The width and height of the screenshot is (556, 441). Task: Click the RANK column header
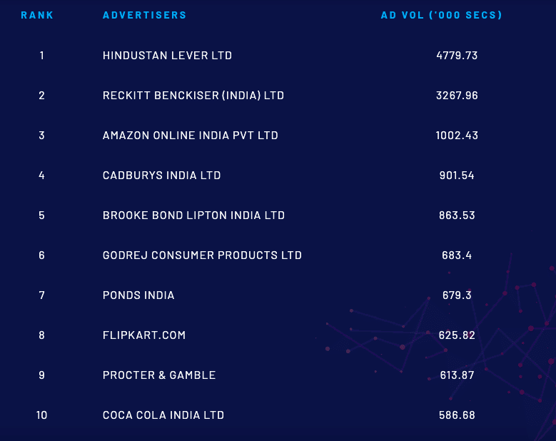37,15
